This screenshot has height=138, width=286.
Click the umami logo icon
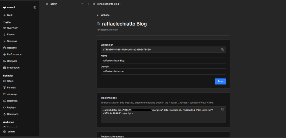[x=4, y=8]
